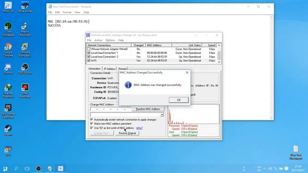Toggle Make new MAC address persistent
The height and width of the screenshot is (173, 308).
[91, 124]
